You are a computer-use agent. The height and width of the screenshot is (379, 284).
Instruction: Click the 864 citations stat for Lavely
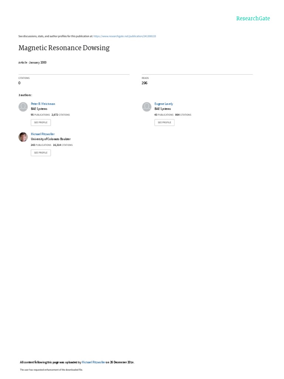[183, 115]
